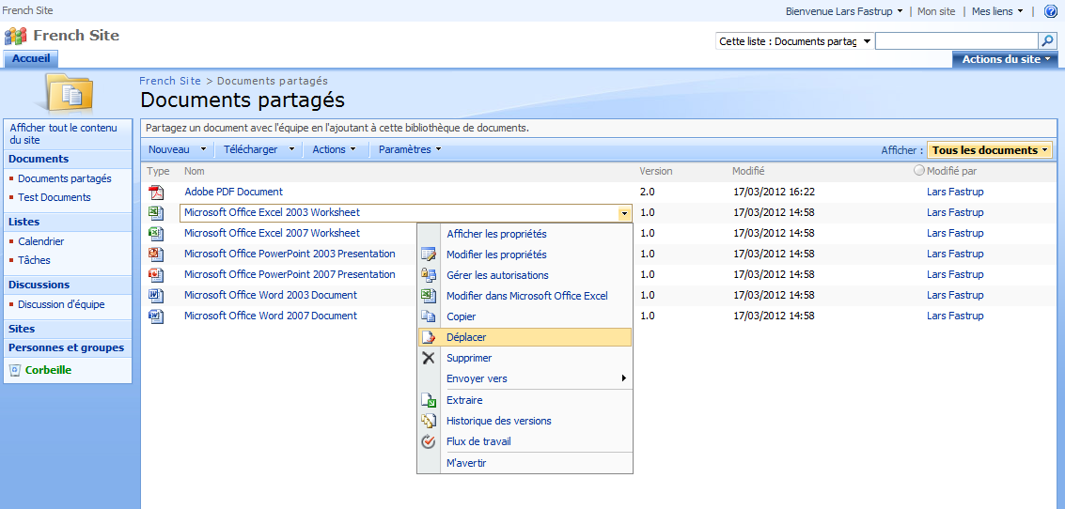This screenshot has width=1065, height=509.
Task: Click the Extraire check-out icon
Action: 428,400
